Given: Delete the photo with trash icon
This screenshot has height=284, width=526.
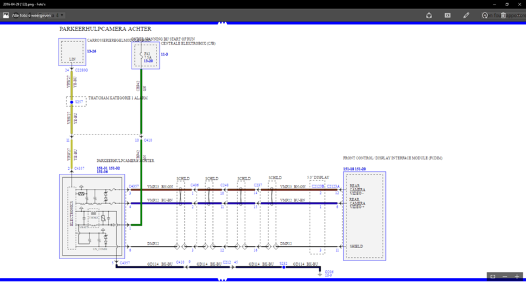Looking at the screenshot, I should click(504, 14).
